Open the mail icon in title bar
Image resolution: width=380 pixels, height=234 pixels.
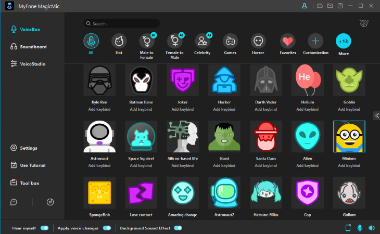pos(330,6)
